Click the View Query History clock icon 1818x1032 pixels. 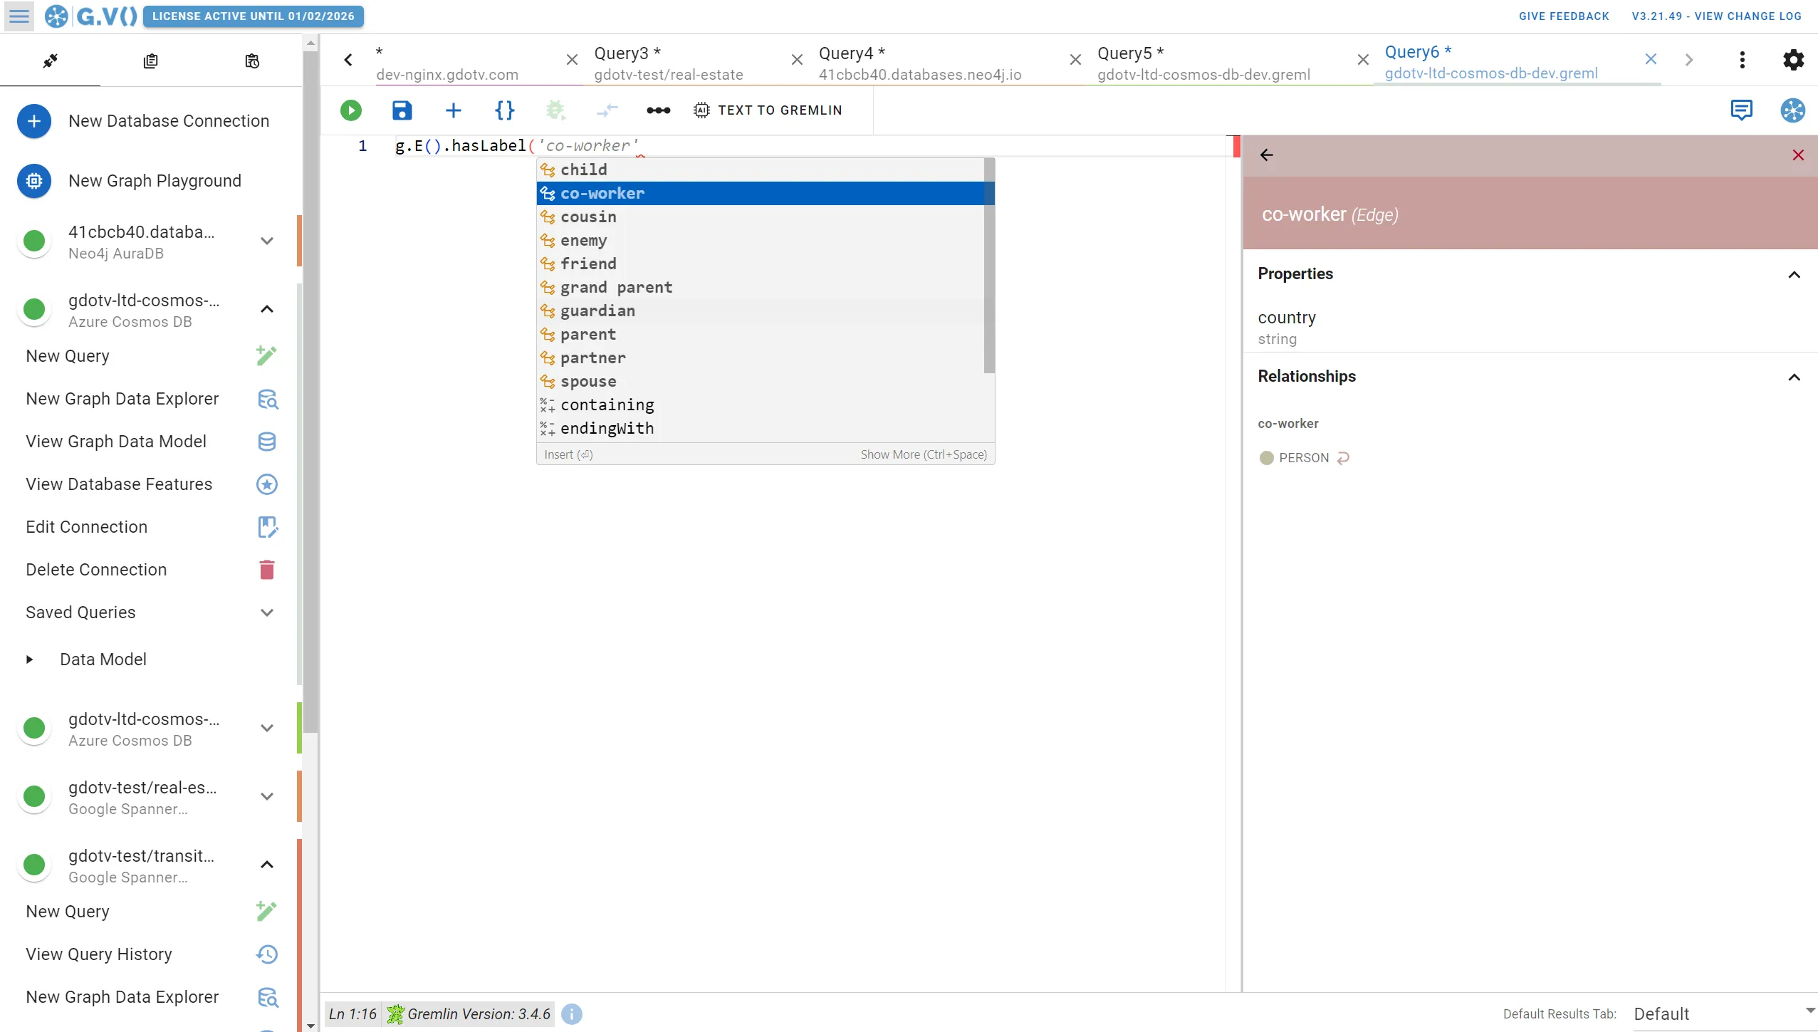[x=267, y=954]
